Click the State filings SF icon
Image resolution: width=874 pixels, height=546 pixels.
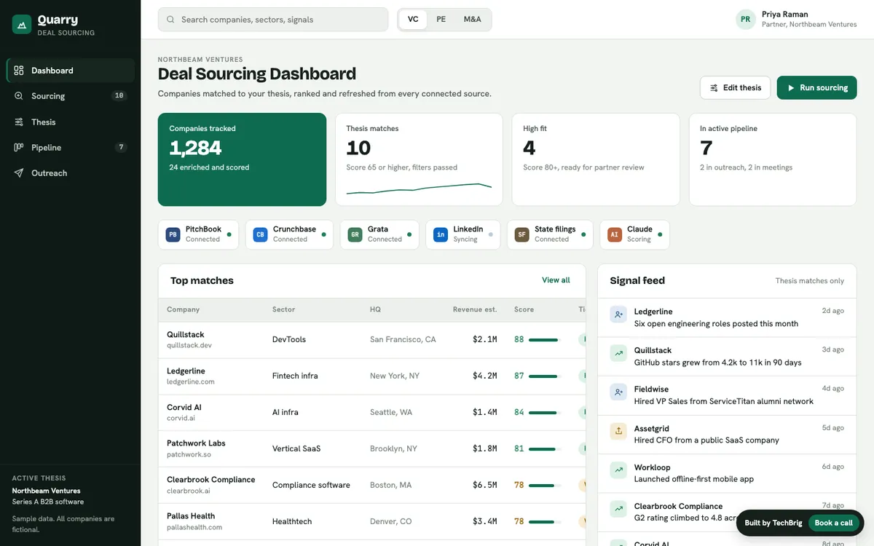pyautogui.click(x=521, y=234)
